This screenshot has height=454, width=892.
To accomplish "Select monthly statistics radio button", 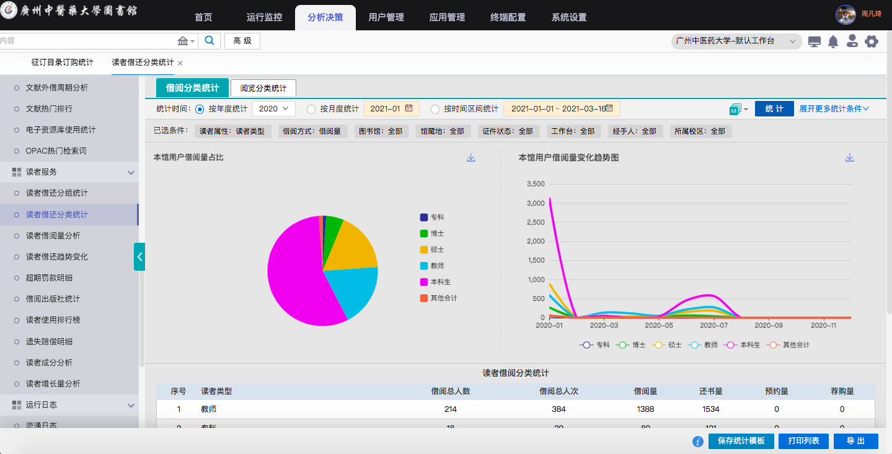I will tap(311, 109).
